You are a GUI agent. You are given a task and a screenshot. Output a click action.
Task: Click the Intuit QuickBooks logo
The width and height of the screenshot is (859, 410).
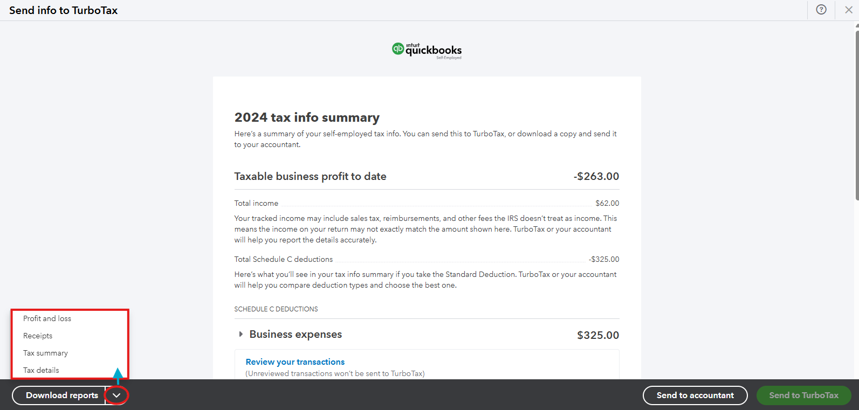tap(427, 50)
